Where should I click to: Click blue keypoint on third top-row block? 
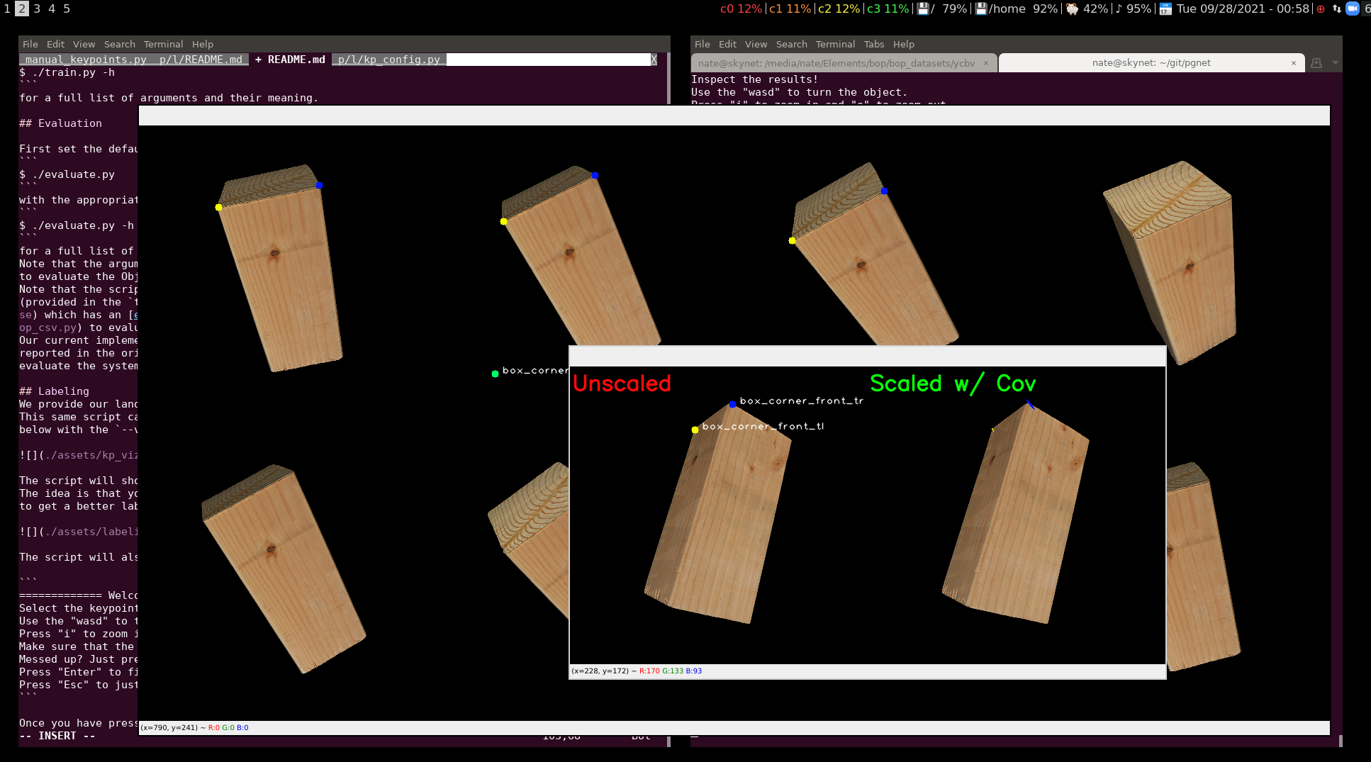click(x=885, y=191)
